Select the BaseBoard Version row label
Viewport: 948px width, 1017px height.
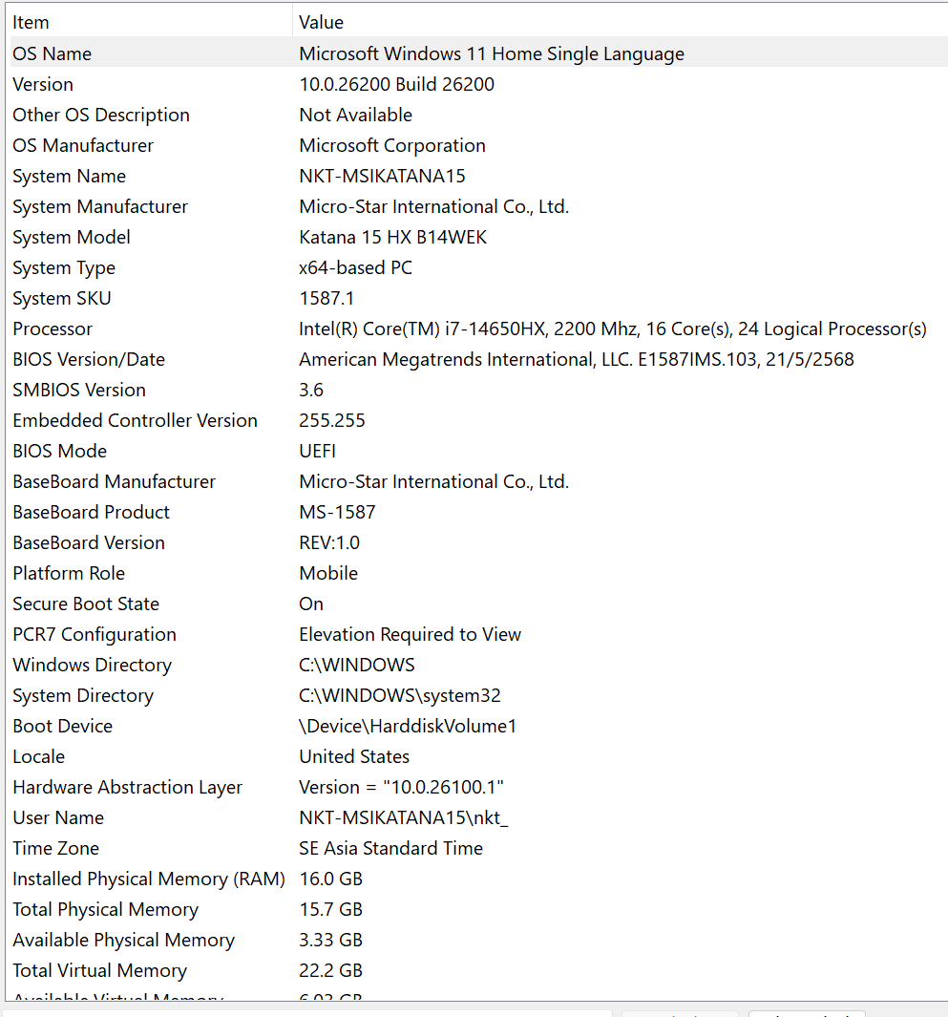coord(89,542)
